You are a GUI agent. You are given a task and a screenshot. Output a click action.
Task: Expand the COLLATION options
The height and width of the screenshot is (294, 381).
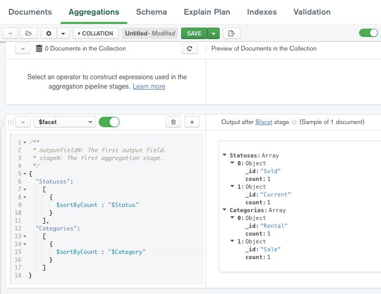coord(94,33)
